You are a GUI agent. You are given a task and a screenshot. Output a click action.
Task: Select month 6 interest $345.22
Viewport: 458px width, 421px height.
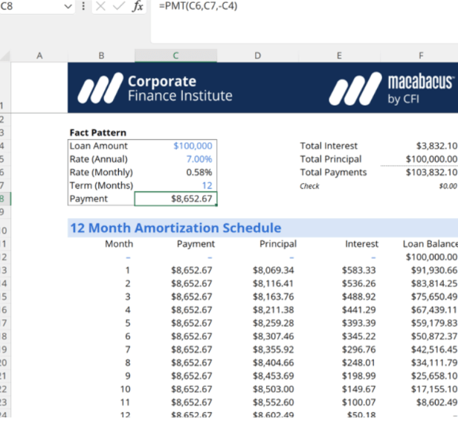point(358,336)
